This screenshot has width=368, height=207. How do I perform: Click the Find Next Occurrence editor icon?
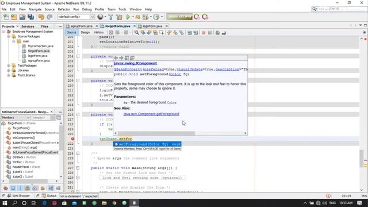tap(149, 33)
